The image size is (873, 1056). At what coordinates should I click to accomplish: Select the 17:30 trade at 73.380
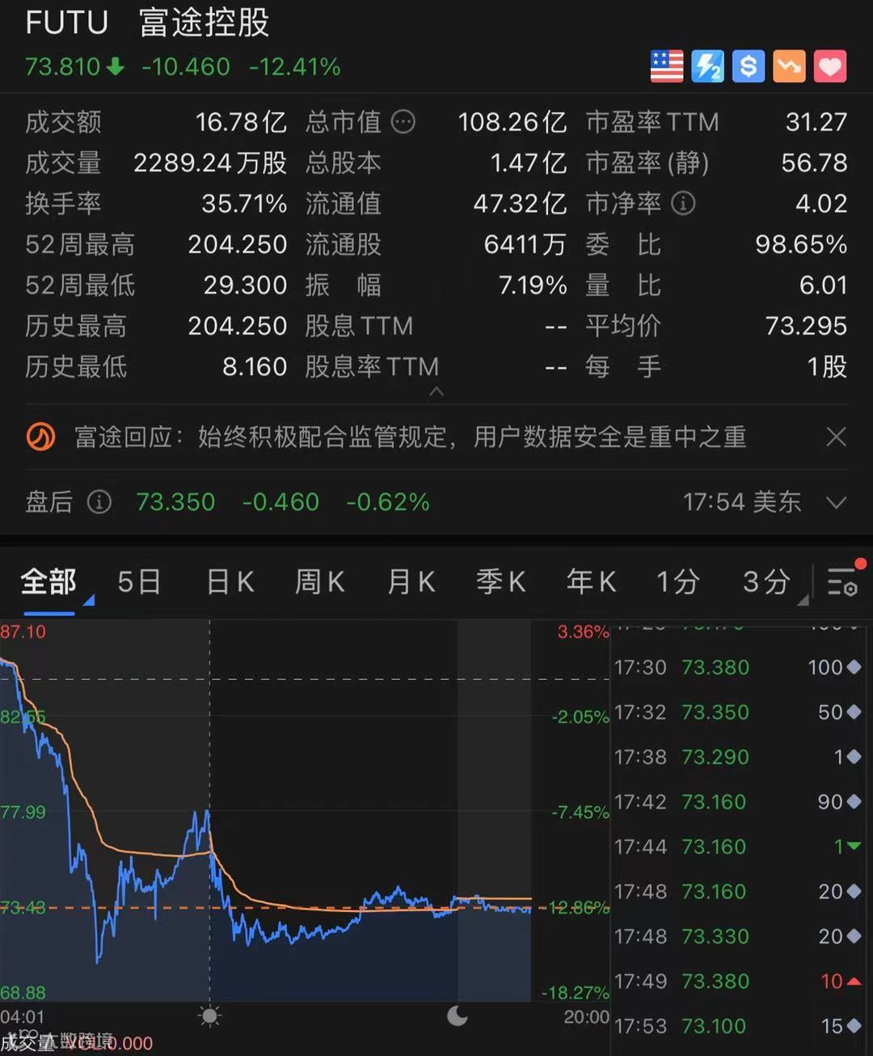pos(737,667)
